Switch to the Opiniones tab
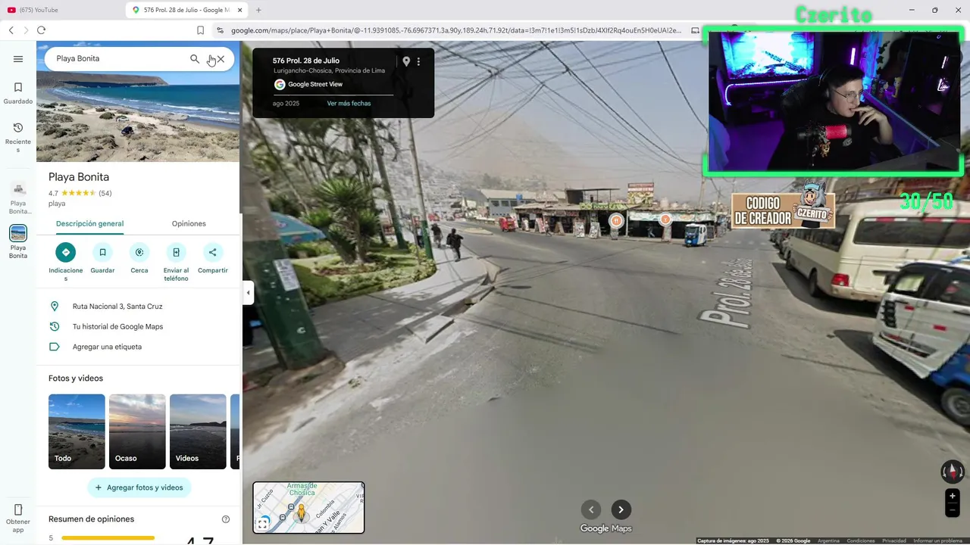This screenshot has width=970, height=545. click(189, 224)
